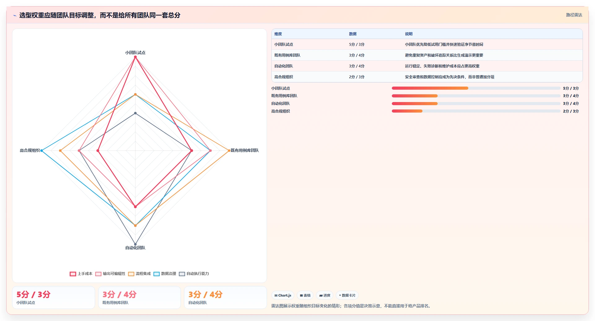Viewport: 595px width, 321px height.
Task: Click the 表格 tag
Action: pos(305,295)
